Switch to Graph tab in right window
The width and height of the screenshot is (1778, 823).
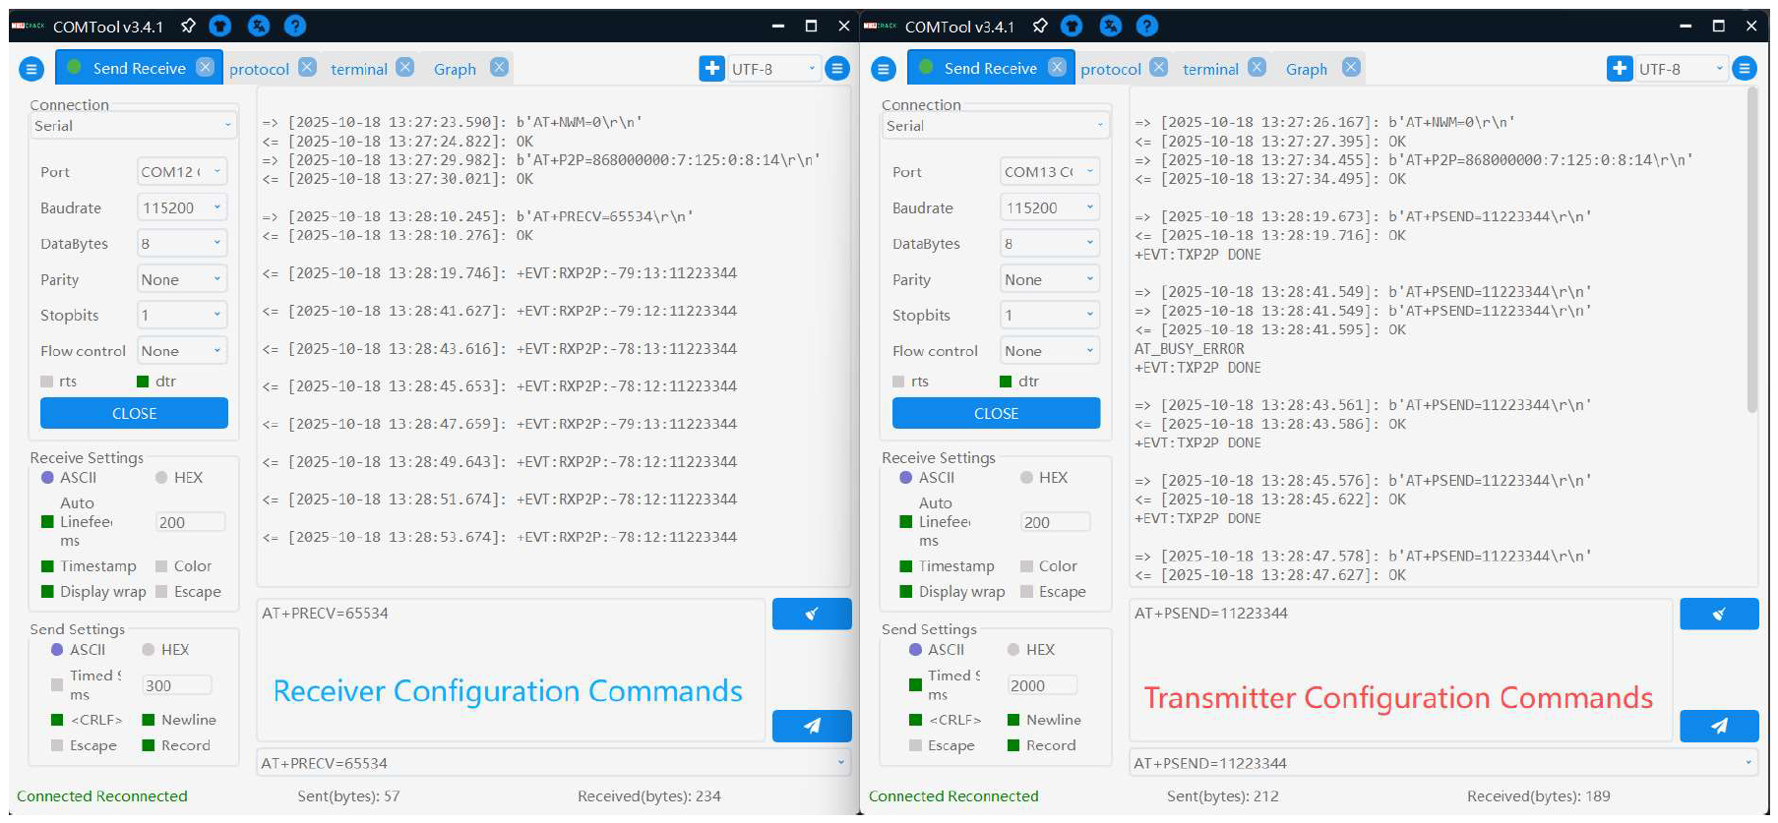pos(1307,69)
